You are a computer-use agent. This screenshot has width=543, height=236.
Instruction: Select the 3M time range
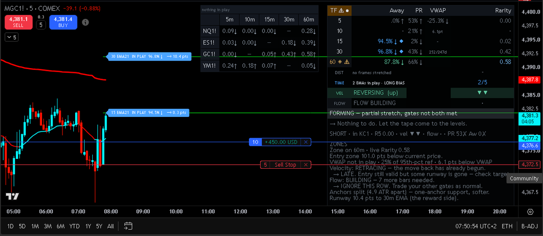tap(48, 226)
